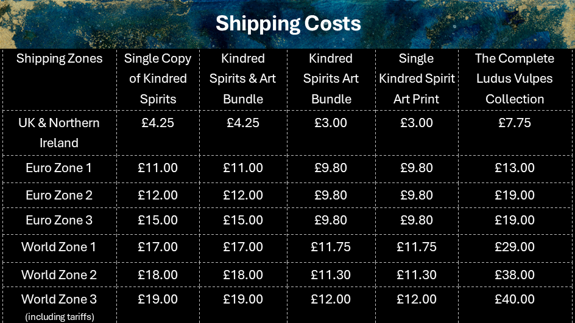575x323 pixels.
Task: Click the Single Copy of Kindred Spirits header
Action: tap(158, 78)
